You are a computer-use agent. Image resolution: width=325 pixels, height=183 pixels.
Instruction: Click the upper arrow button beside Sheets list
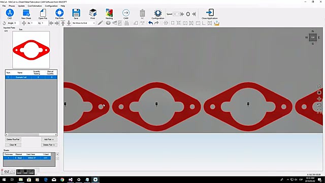(57, 154)
